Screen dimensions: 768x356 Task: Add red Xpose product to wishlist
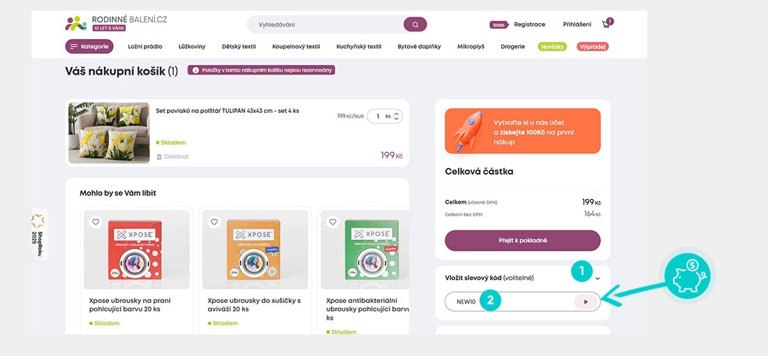coord(96,222)
